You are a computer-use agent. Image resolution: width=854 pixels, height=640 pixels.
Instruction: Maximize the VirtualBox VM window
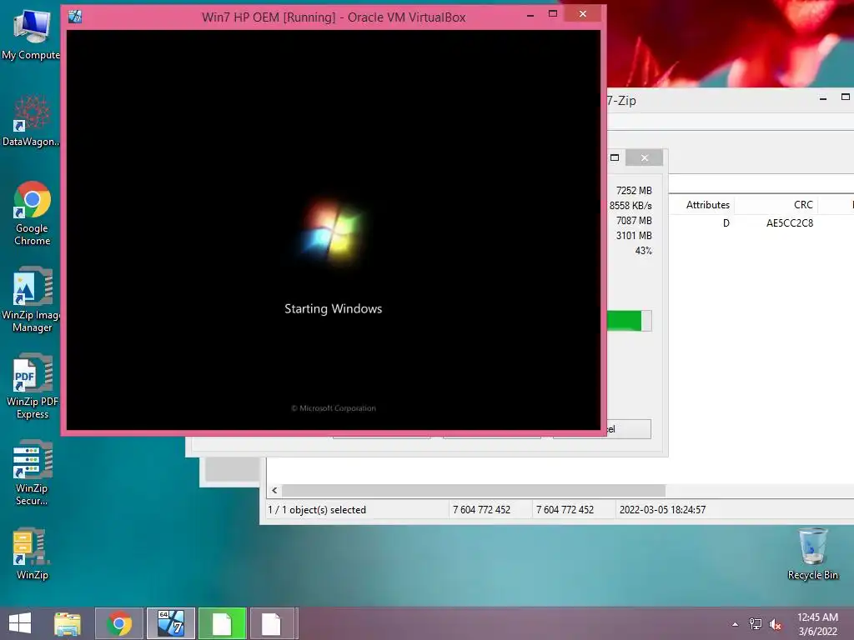pyautogui.click(x=553, y=14)
